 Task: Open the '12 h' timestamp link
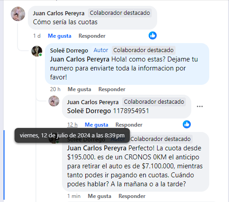click(x=72, y=125)
